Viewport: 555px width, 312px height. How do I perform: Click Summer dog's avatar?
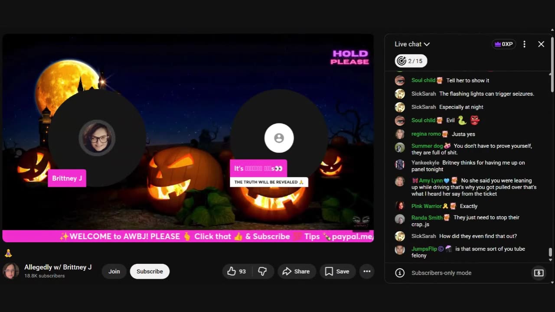(400, 147)
